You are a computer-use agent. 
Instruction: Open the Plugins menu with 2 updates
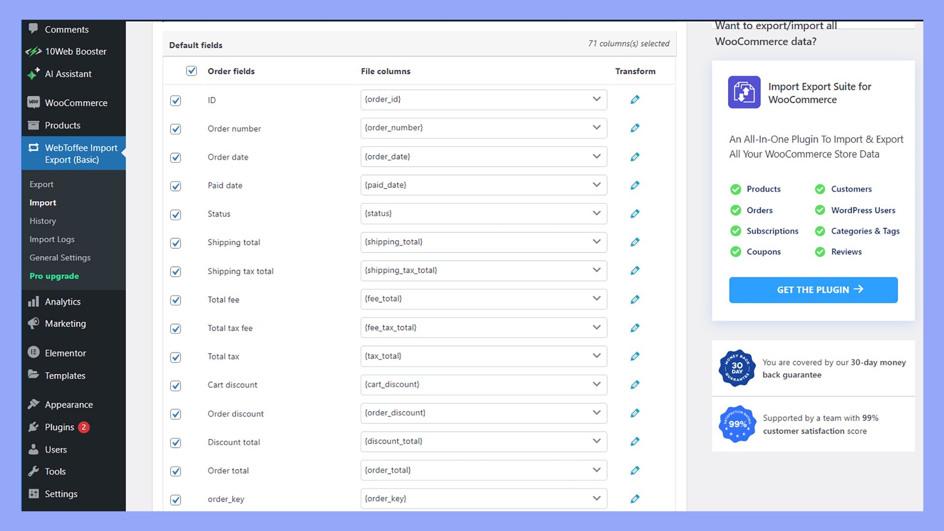pyautogui.click(x=59, y=427)
